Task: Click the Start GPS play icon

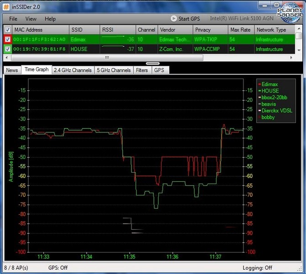Action: tap(174, 19)
